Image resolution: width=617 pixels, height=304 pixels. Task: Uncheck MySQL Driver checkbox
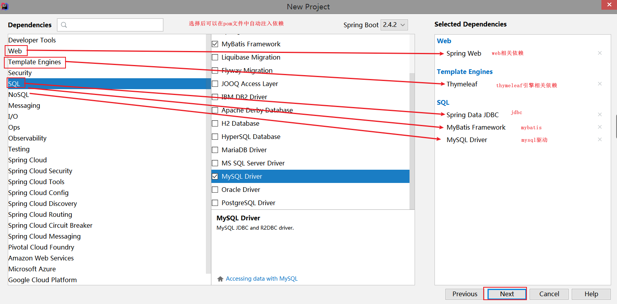click(215, 176)
